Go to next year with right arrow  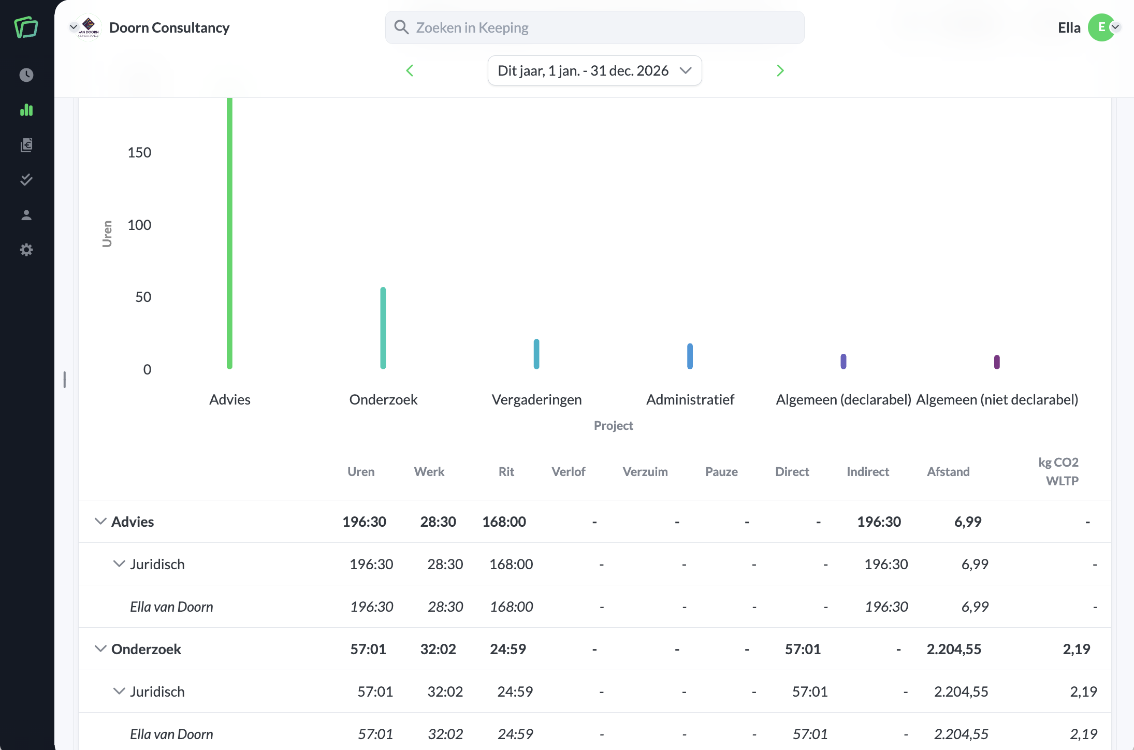[780, 70]
